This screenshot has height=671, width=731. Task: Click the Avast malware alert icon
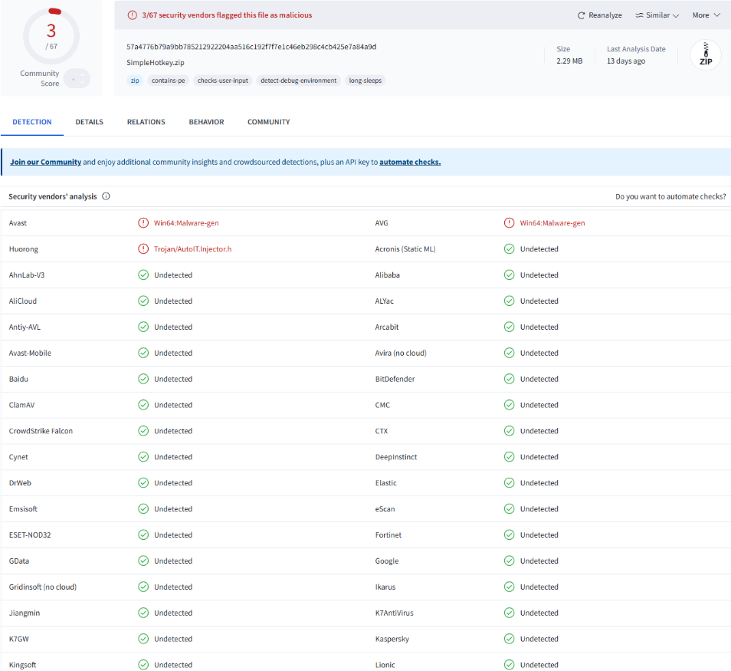point(143,223)
